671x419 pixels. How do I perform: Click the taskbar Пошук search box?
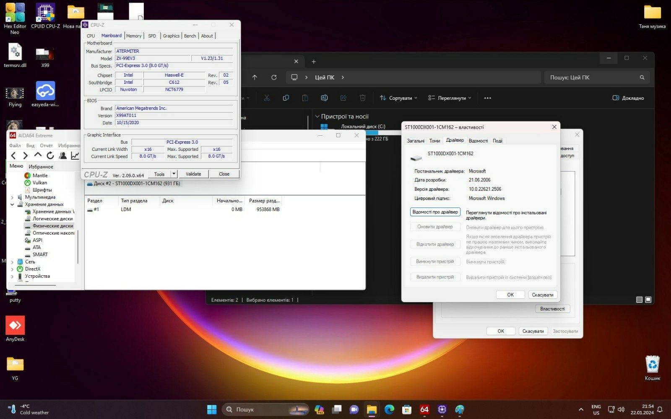[x=265, y=409]
